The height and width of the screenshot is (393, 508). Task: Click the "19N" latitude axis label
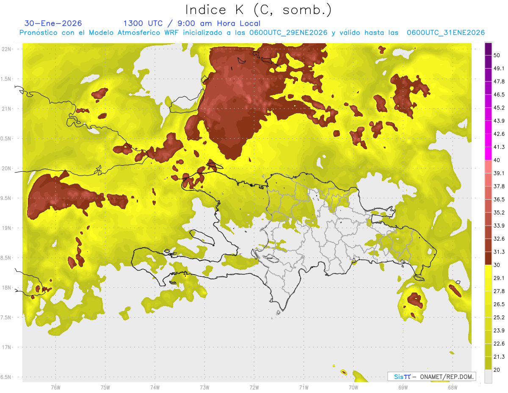[x=7, y=228]
